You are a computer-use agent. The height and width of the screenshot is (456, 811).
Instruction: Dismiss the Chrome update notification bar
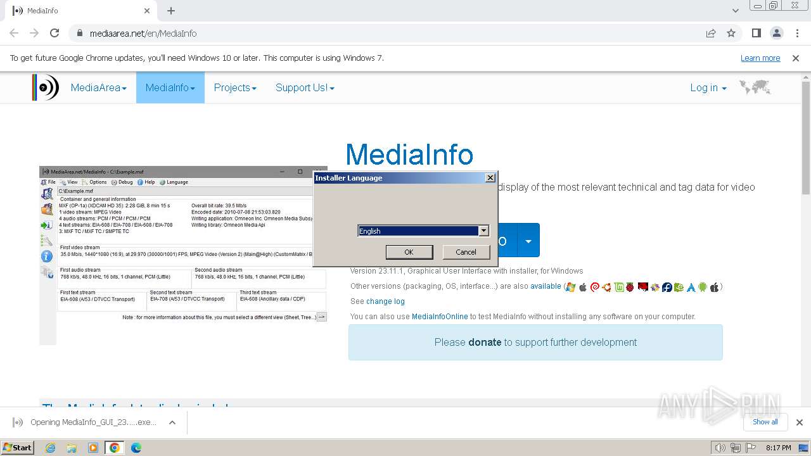coord(796,58)
